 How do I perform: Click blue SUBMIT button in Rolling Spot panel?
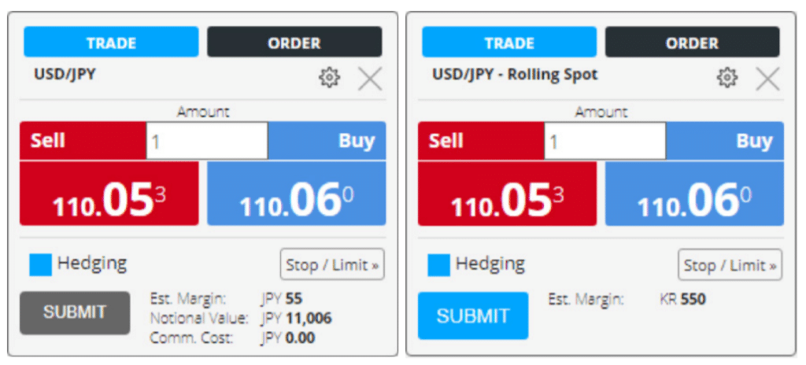click(x=473, y=315)
